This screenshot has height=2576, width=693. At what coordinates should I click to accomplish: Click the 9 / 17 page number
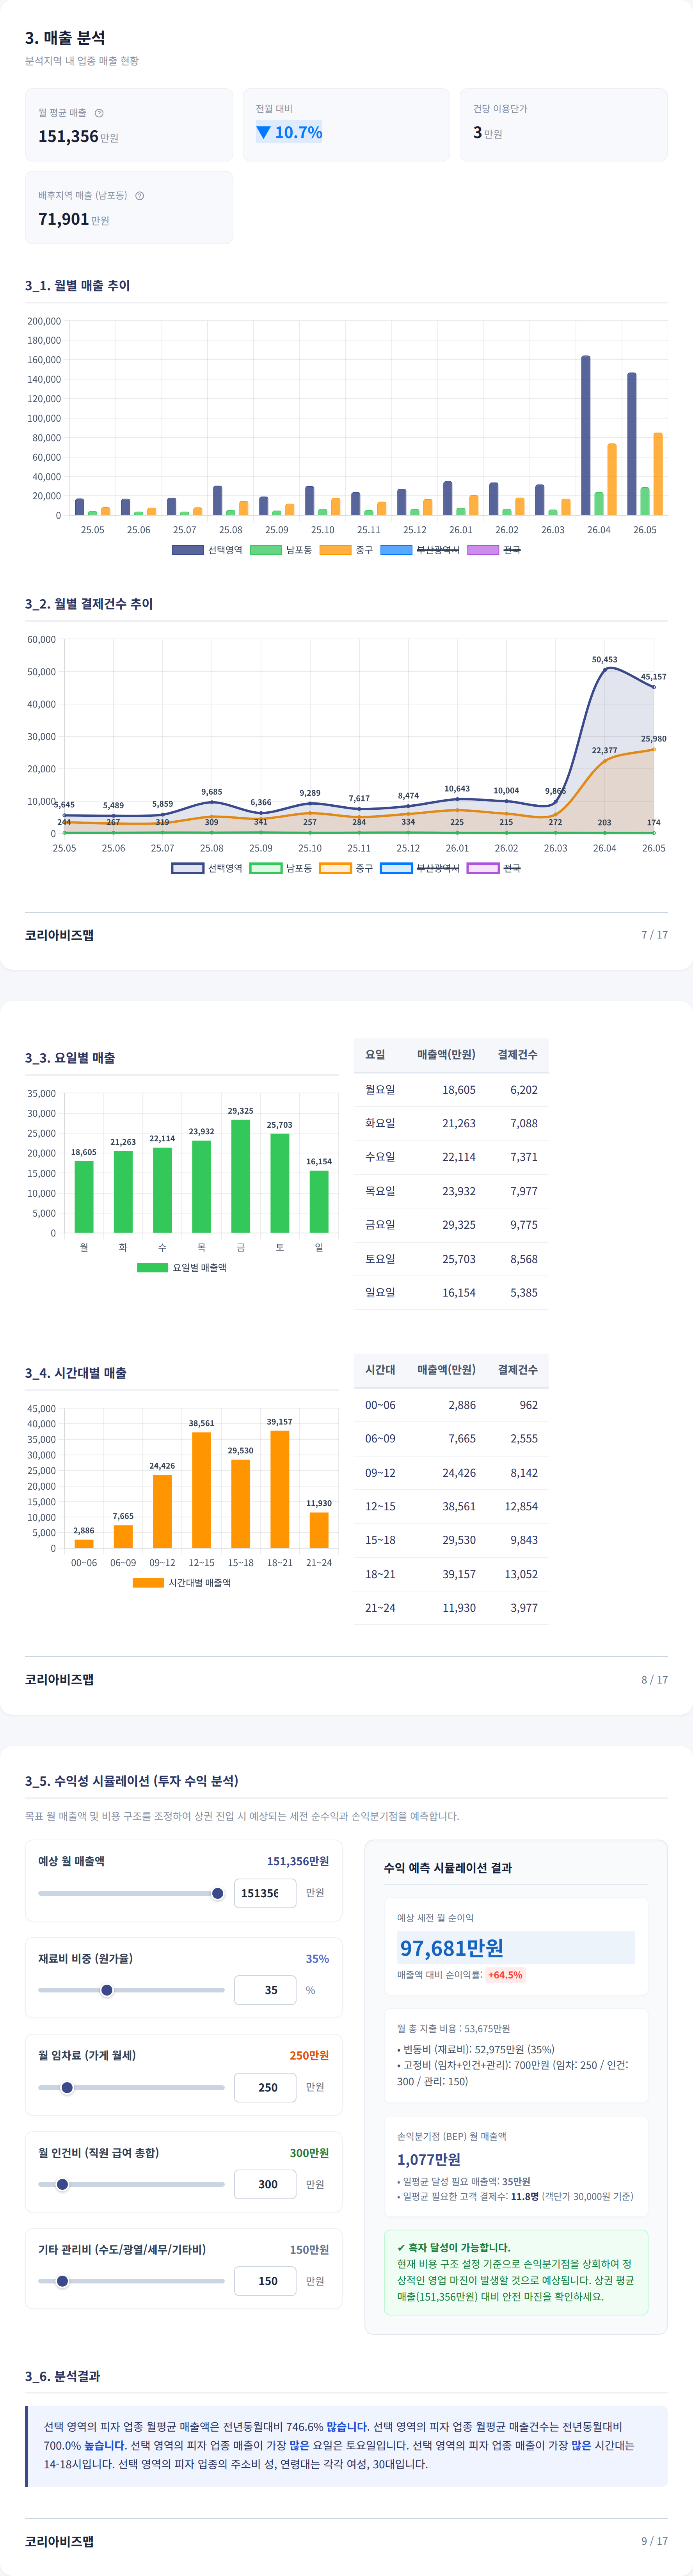[655, 2541]
